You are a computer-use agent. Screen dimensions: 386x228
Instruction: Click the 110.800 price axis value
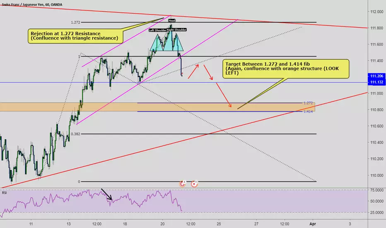click(376, 110)
